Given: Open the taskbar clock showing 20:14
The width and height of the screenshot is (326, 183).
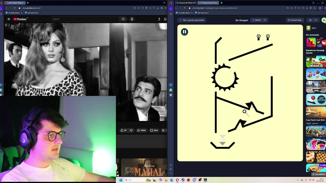Looking at the screenshot, I should 320,180.
